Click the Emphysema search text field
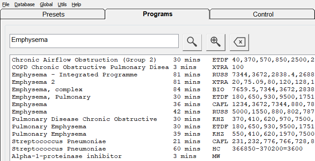This screenshot has height=161, width=315. coord(94,41)
